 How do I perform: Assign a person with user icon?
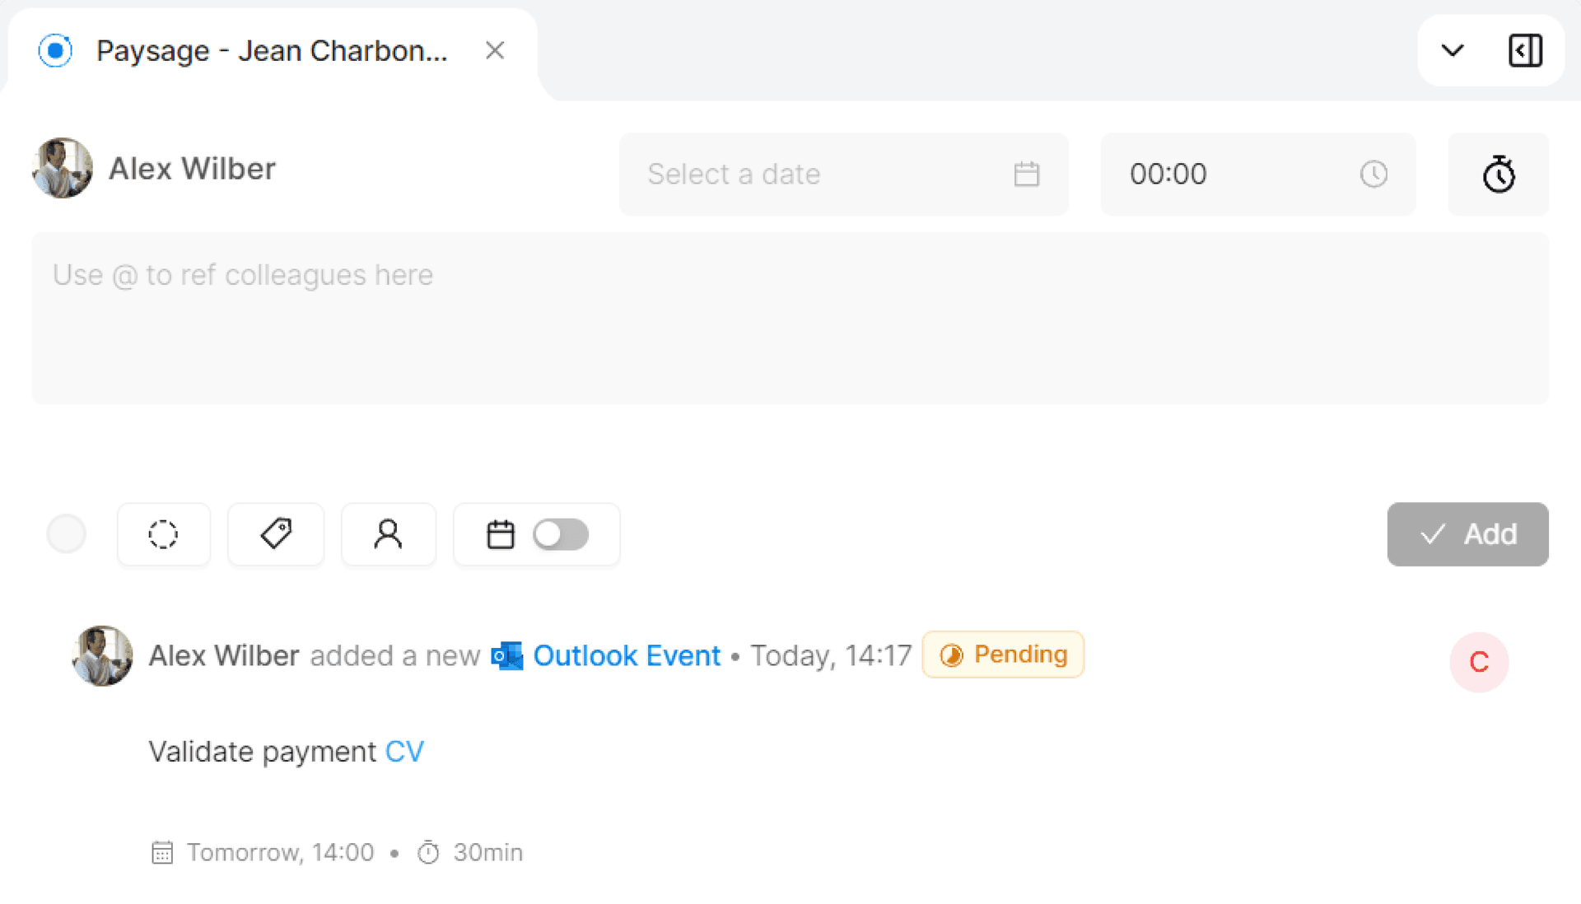tap(388, 534)
